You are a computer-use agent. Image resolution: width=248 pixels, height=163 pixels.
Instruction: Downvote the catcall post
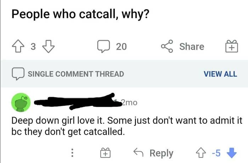pos(47,47)
